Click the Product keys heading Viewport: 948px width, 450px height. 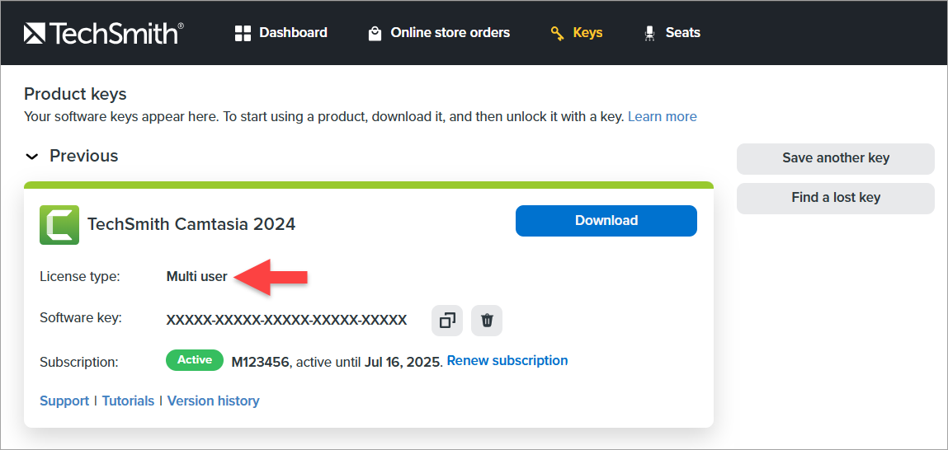pyautogui.click(x=75, y=94)
